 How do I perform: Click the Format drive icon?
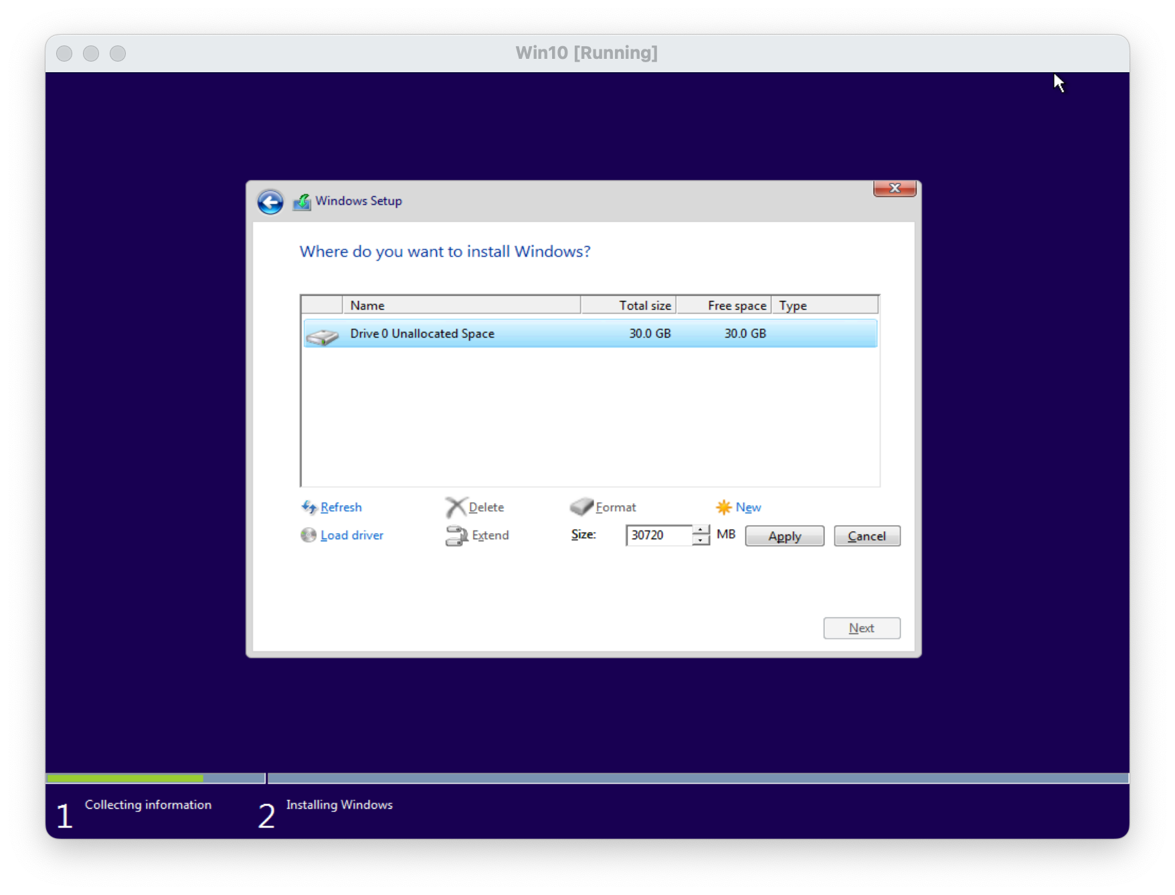point(581,506)
